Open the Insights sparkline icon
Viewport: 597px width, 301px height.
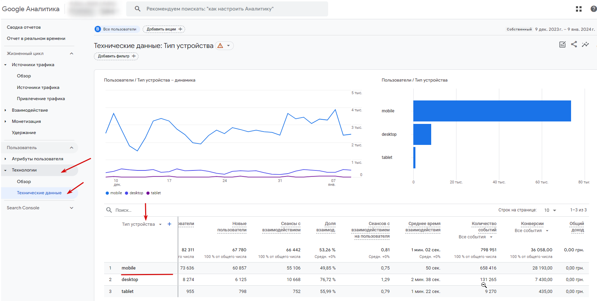tap(585, 44)
